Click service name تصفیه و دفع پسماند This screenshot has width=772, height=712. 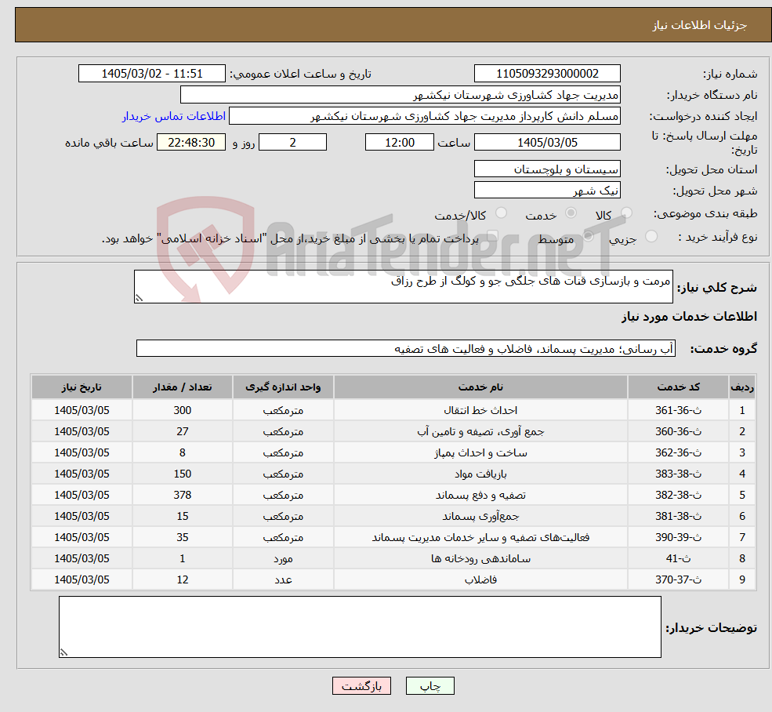point(480,496)
